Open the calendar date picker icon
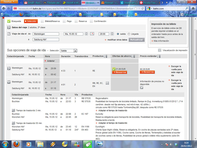The image size is (197, 148). (92, 34)
